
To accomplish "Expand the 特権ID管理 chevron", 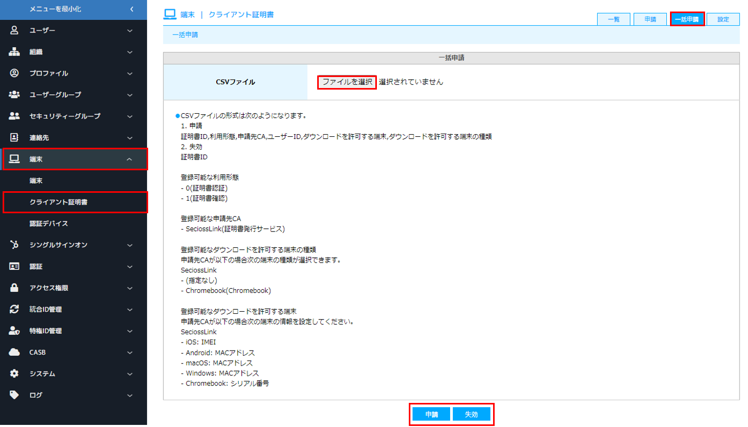I will click(x=130, y=331).
